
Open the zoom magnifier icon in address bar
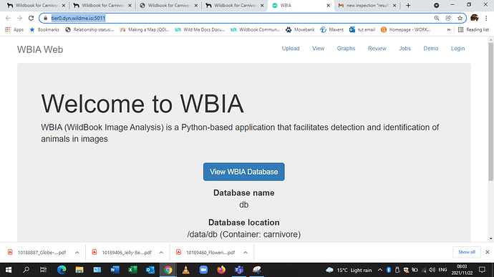pos(437,19)
